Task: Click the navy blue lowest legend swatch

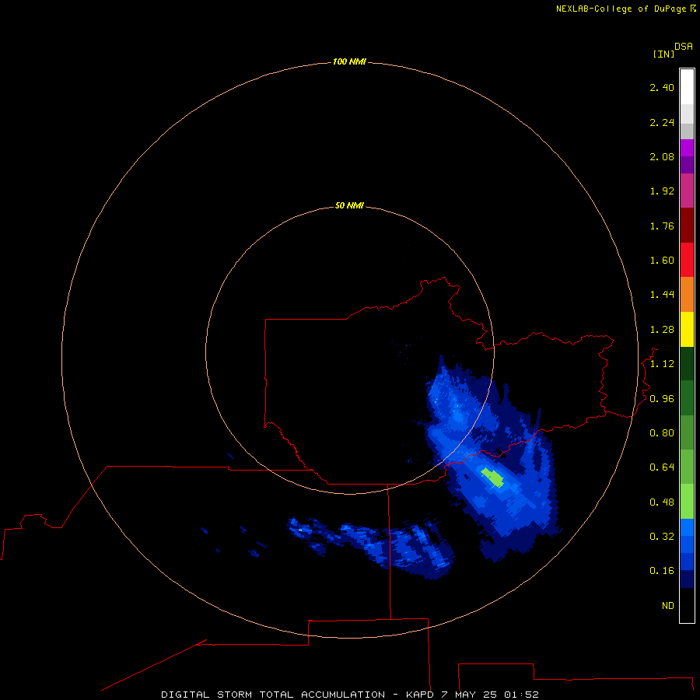Action: tap(687, 579)
